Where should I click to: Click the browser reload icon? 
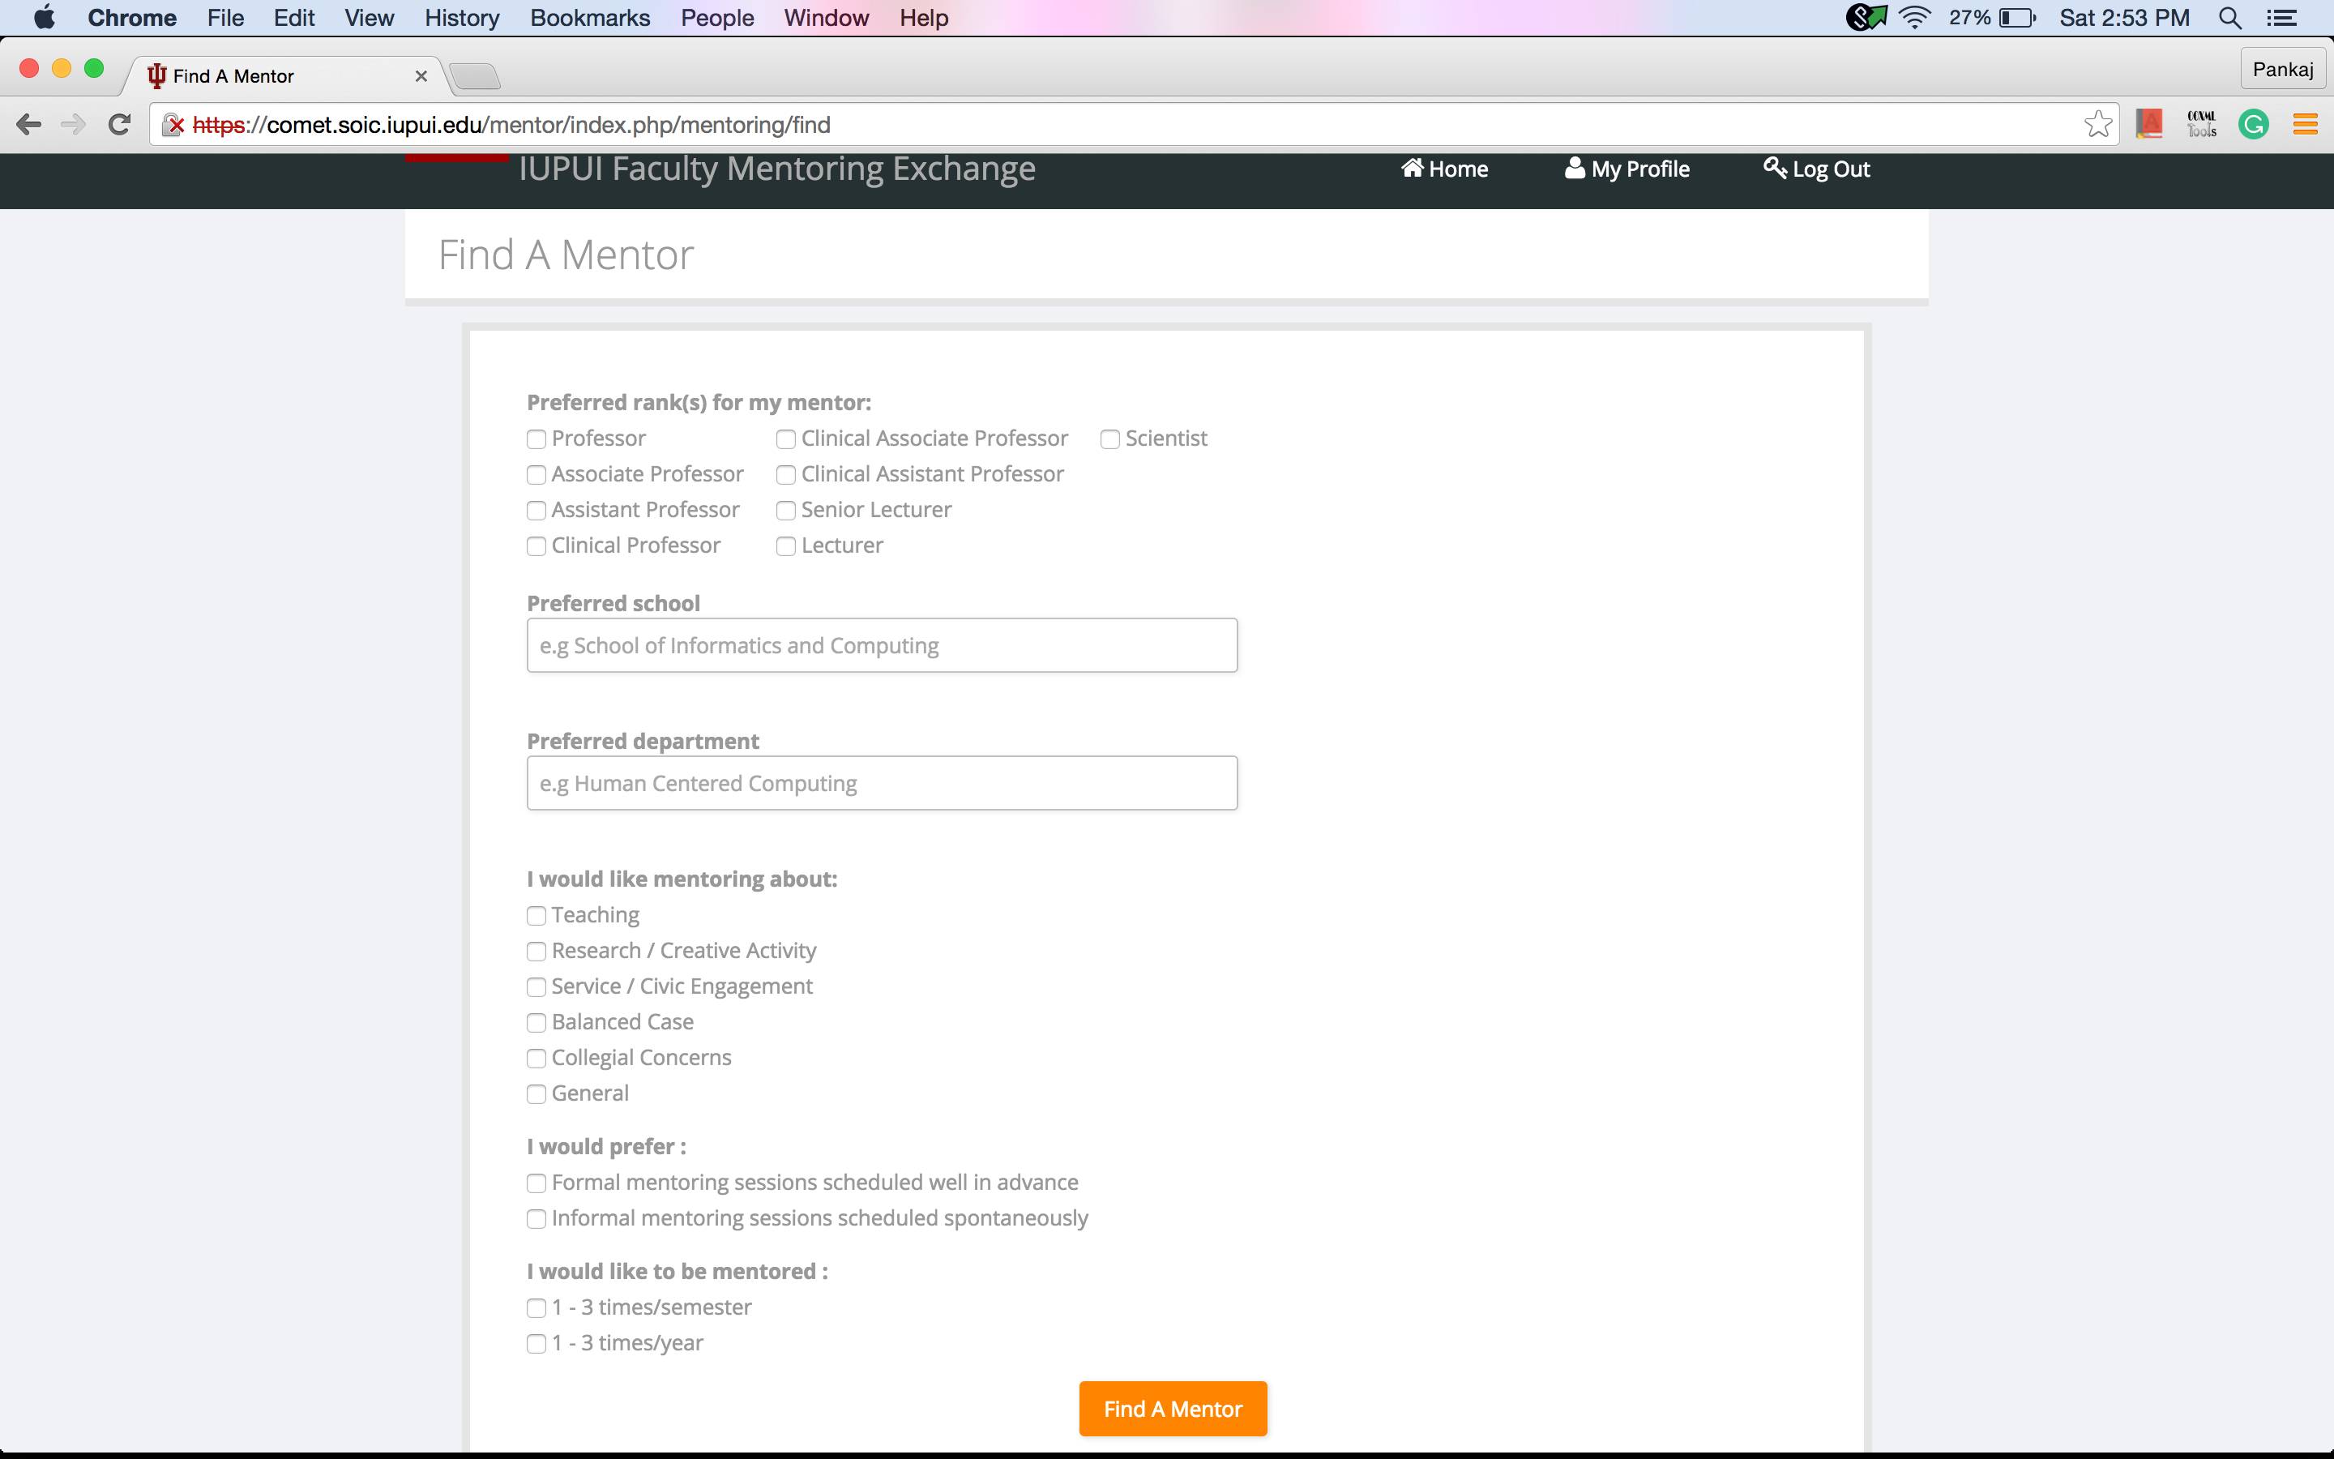tap(120, 125)
